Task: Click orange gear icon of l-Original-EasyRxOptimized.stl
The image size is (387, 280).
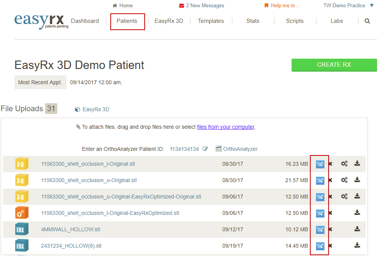Action: click(22, 213)
